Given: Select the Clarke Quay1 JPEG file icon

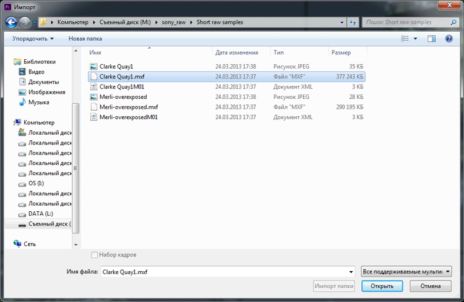Looking at the screenshot, I should click(93, 66).
